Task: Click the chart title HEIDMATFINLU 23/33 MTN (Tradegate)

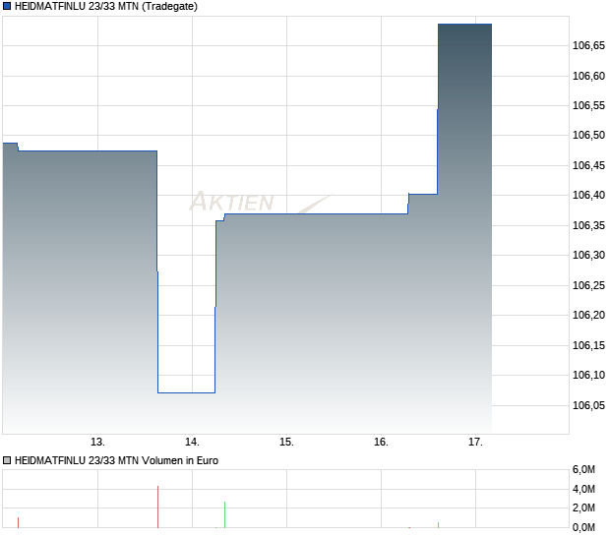Action: (106, 6)
